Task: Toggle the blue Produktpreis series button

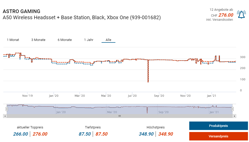Action: 218,126
